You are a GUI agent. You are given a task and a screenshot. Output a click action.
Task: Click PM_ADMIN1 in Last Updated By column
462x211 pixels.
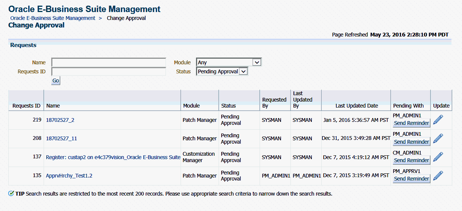coord(307,176)
